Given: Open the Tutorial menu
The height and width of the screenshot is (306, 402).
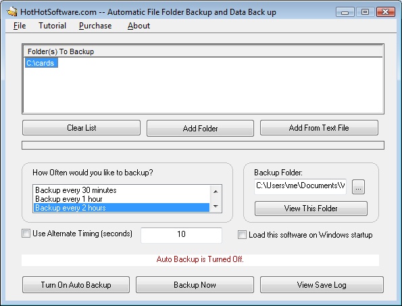Looking at the screenshot, I should (52, 26).
